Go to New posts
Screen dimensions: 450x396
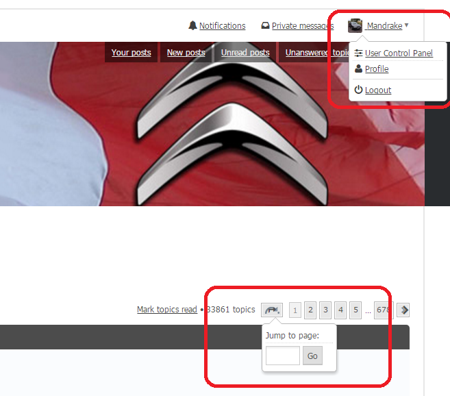[186, 52]
